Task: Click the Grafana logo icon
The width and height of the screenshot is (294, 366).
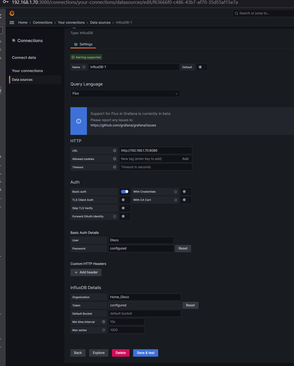Action: (x=12, y=13)
